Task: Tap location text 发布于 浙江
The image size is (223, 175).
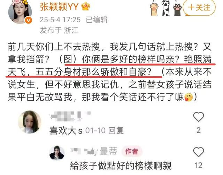Action: [x=59, y=30]
